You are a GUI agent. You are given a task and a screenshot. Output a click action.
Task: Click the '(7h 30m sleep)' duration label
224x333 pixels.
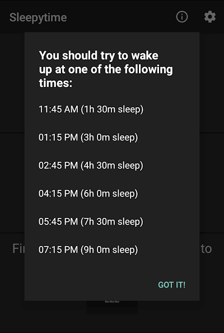point(112,222)
